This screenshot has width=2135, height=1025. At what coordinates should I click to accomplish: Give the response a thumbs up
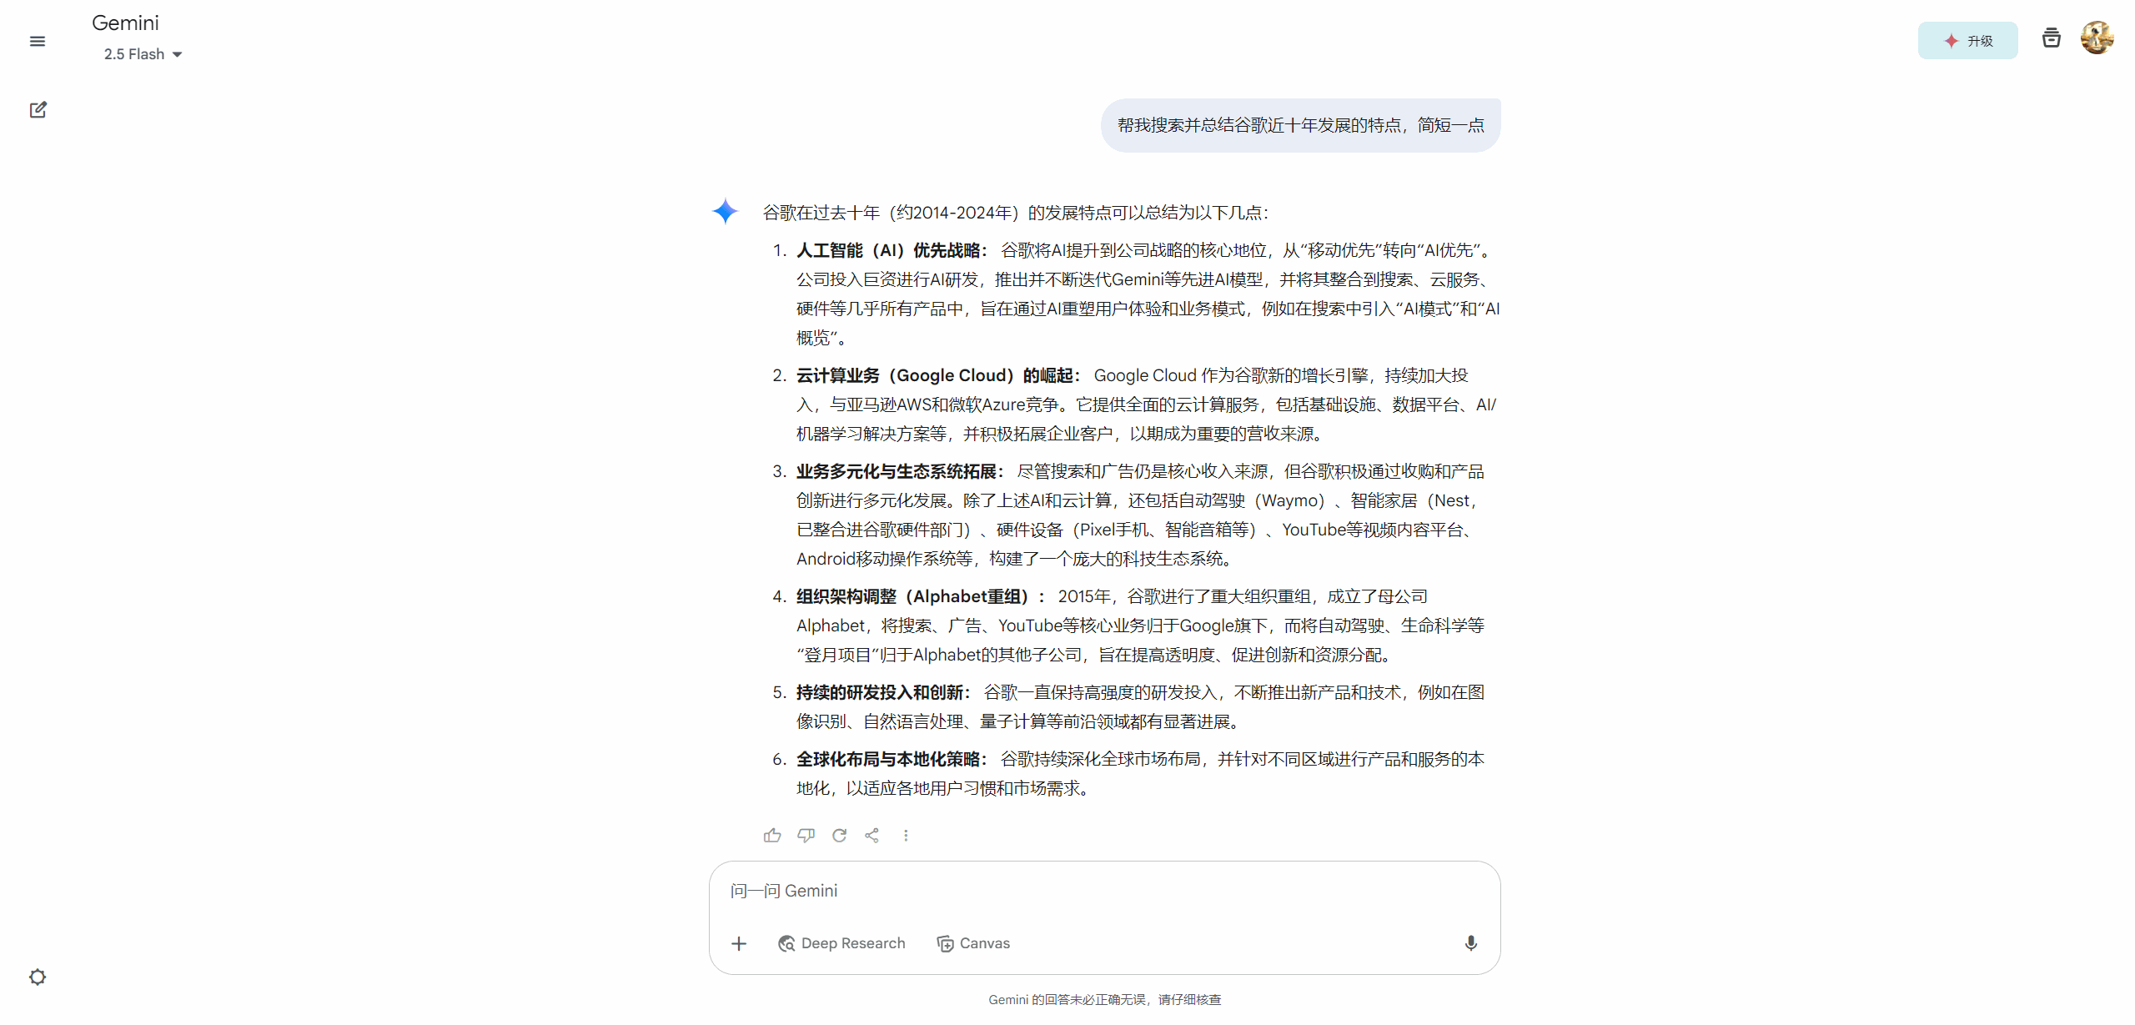pos(772,835)
